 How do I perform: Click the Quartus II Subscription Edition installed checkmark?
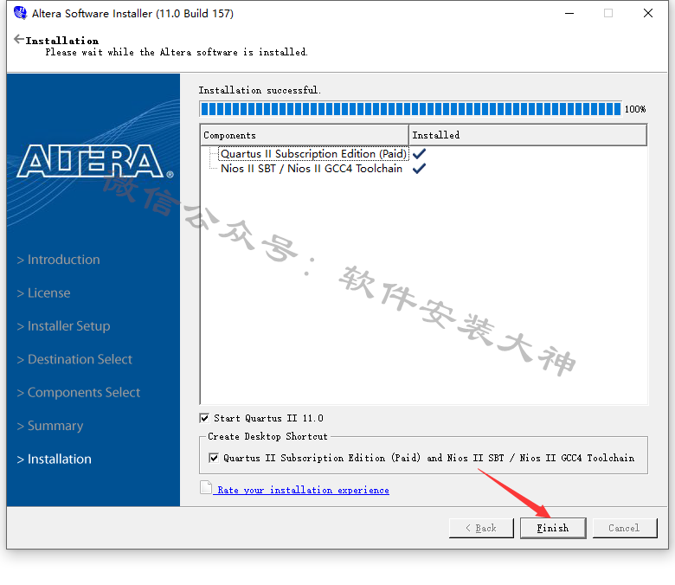tap(419, 154)
